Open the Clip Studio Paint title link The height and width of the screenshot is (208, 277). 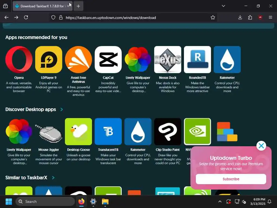click(x=168, y=149)
